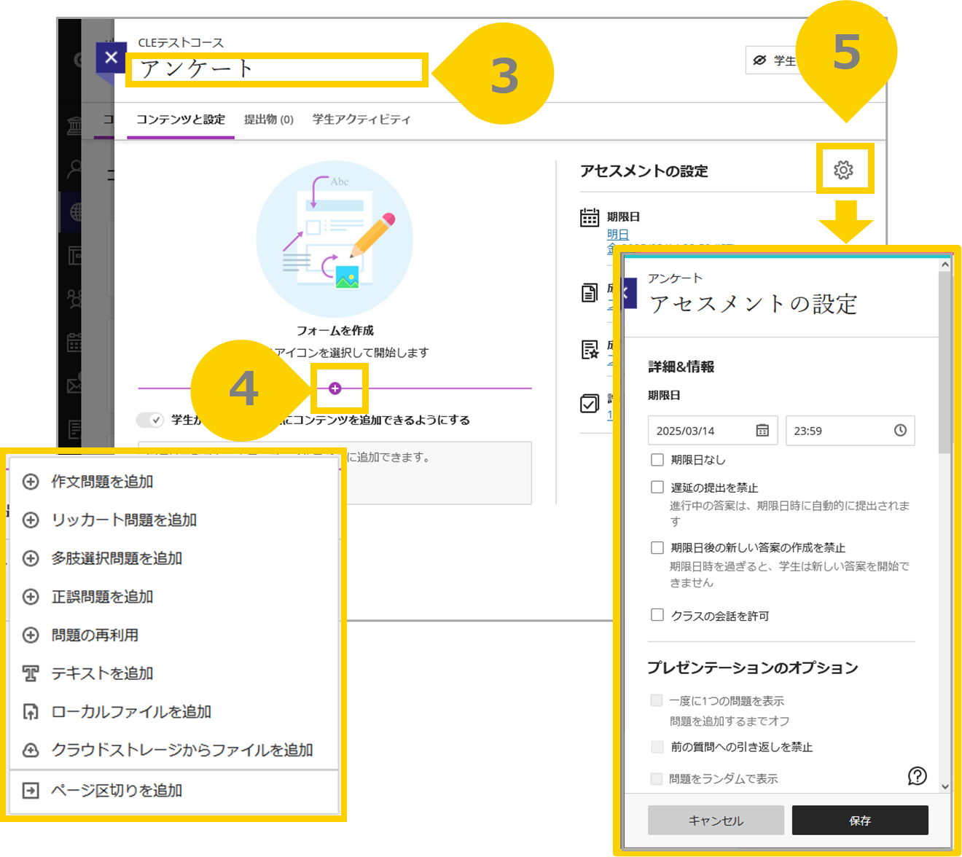Click the cloud storage icon
The image size is (962, 857).
point(31,750)
